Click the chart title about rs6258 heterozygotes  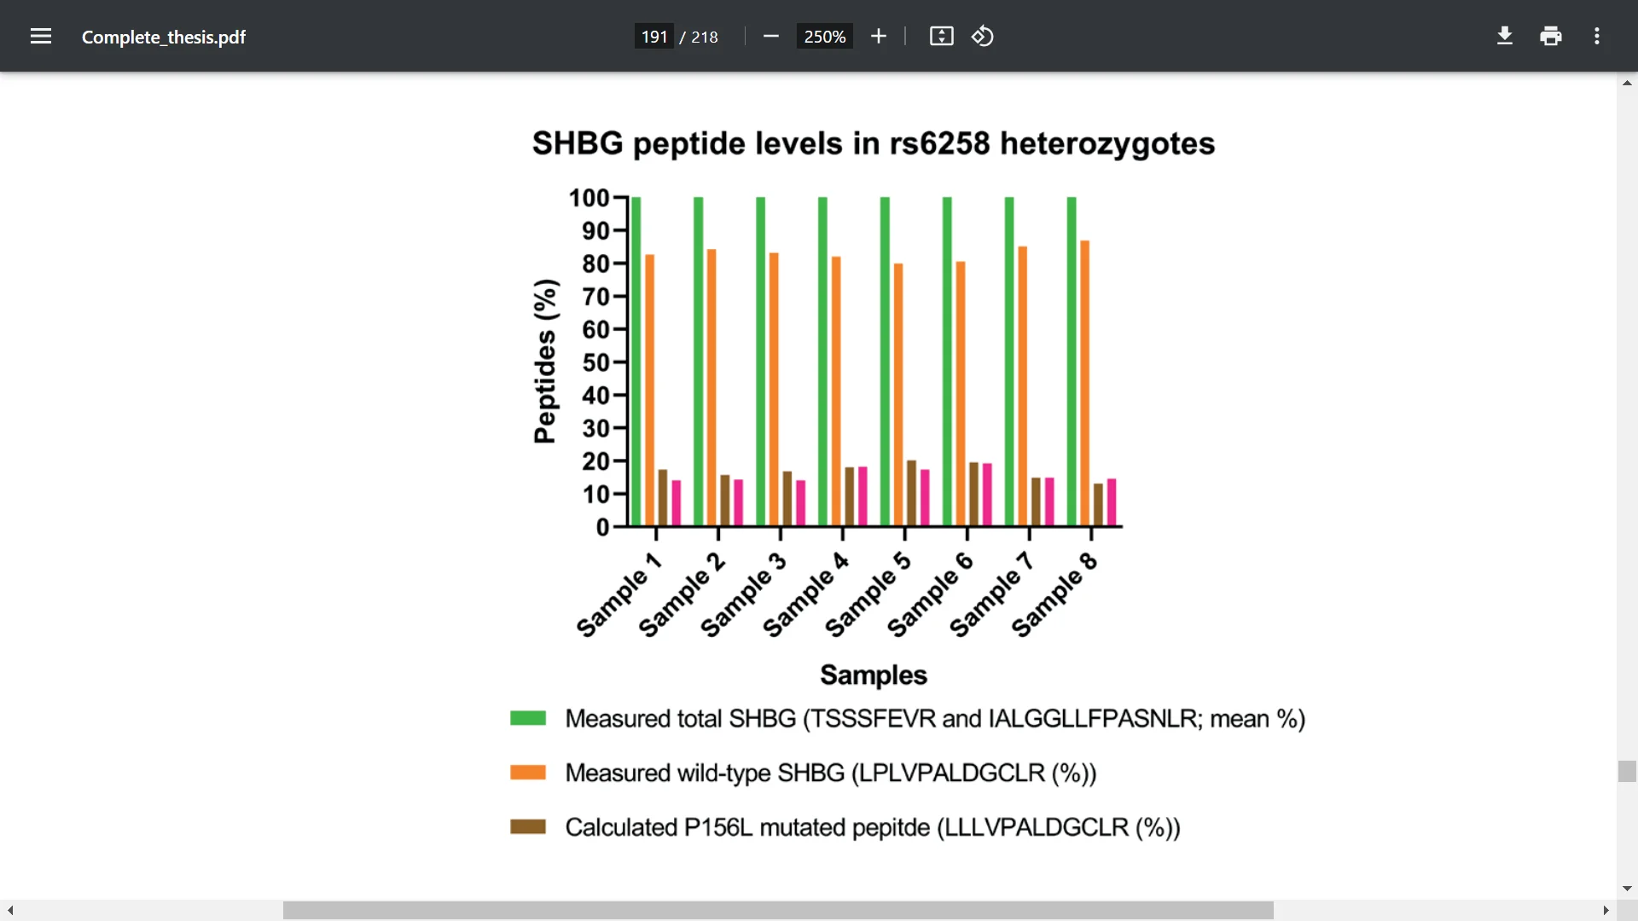pyautogui.click(x=874, y=143)
